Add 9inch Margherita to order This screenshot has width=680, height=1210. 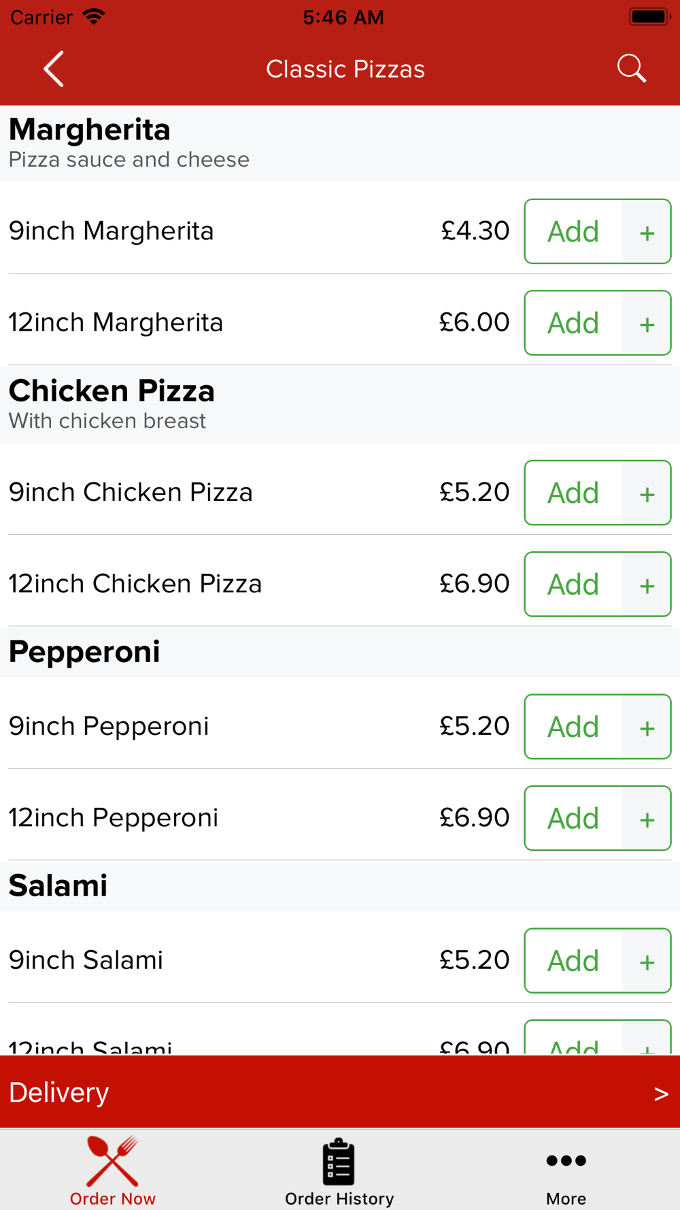click(x=573, y=231)
